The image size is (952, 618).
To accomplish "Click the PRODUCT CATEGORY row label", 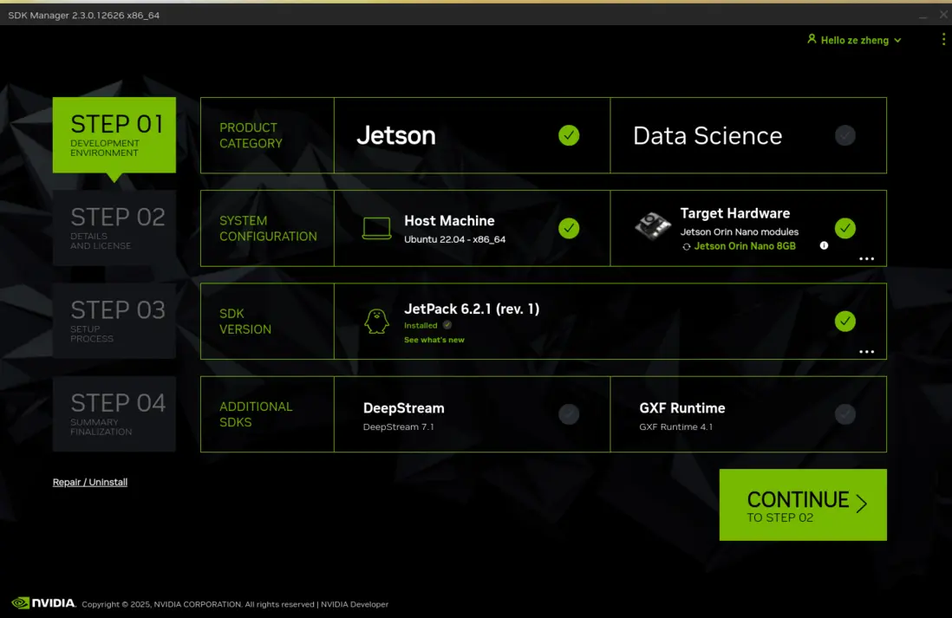I will (251, 135).
